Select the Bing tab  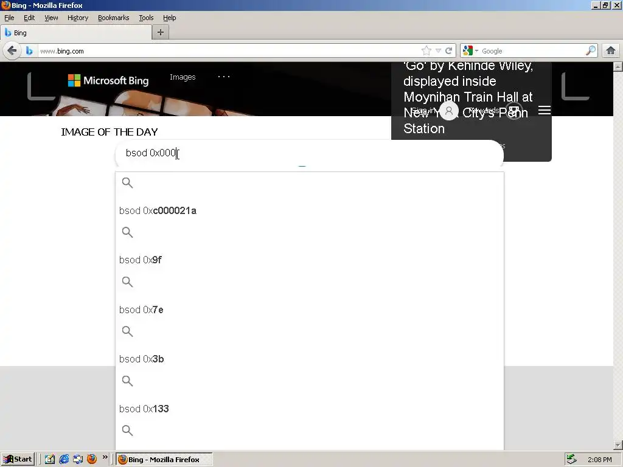[x=76, y=33]
